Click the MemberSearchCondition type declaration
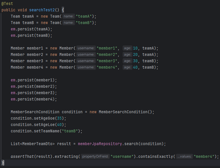Screen dimensions: 220x168 [35, 112]
